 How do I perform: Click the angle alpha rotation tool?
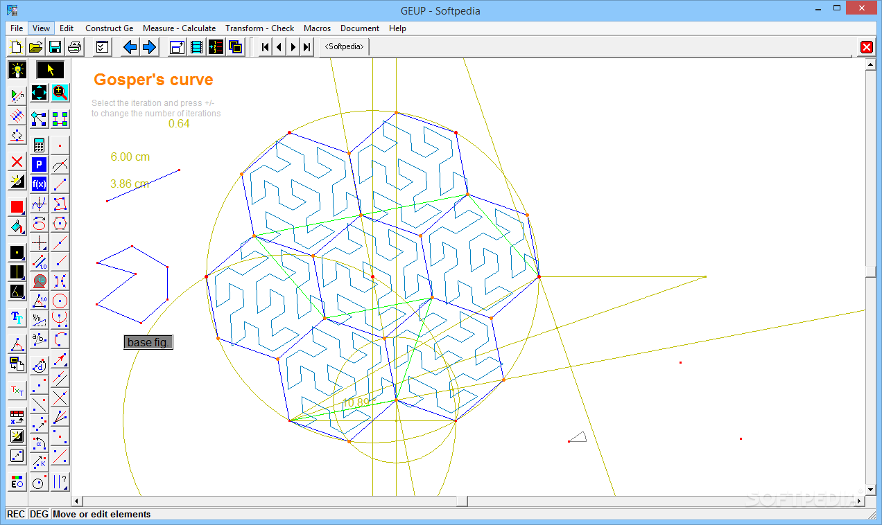click(40, 442)
